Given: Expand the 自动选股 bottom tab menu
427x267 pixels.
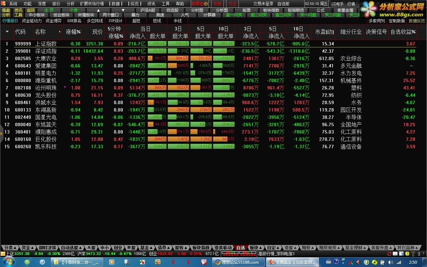Looking at the screenshot, I should click(71, 248).
